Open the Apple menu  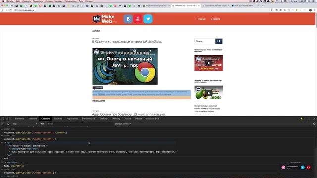point(3,1)
